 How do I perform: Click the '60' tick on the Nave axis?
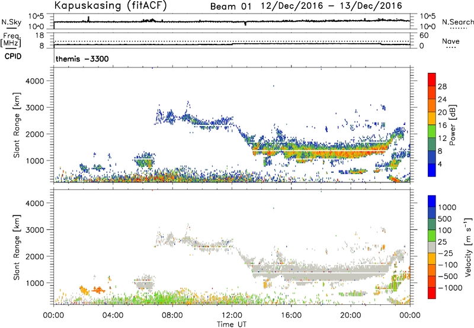tap(424, 36)
